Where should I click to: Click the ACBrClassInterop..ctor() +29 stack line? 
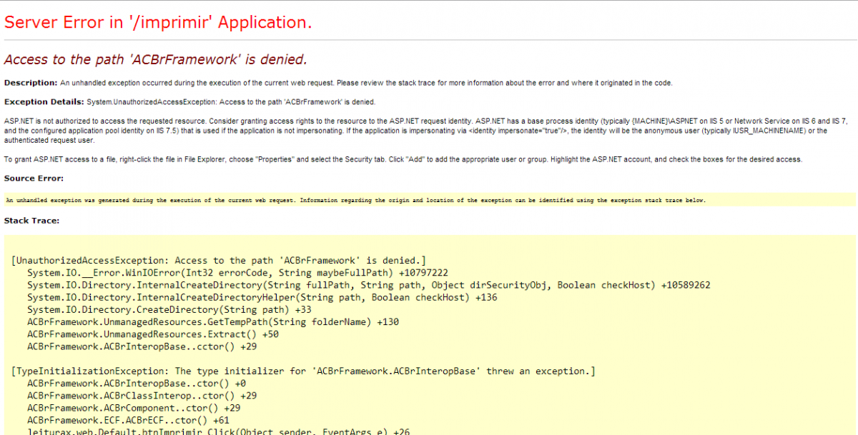pyautogui.click(x=142, y=395)
